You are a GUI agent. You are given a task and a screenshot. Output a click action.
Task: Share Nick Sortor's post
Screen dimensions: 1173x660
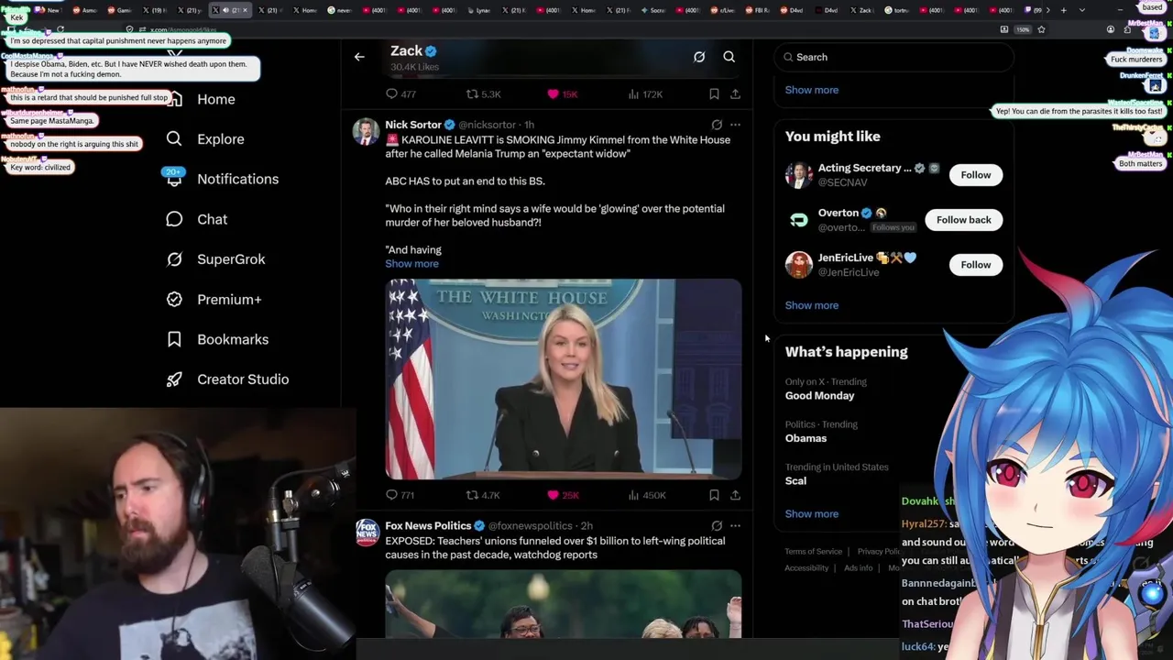tap(735, 495)
